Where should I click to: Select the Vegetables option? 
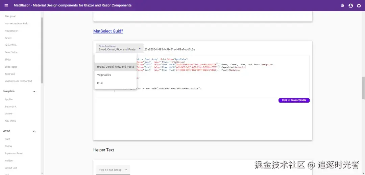pos(116,75)
